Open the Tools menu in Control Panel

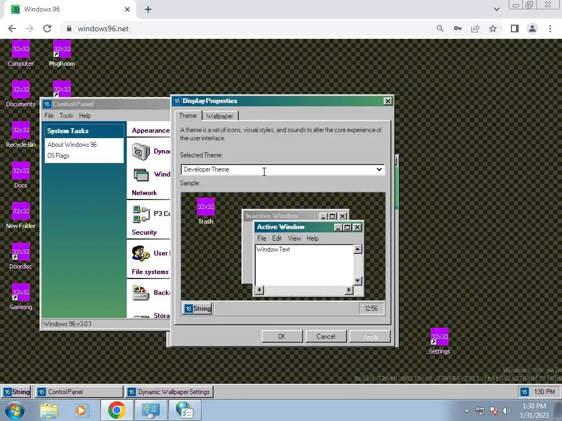point(66,116)
